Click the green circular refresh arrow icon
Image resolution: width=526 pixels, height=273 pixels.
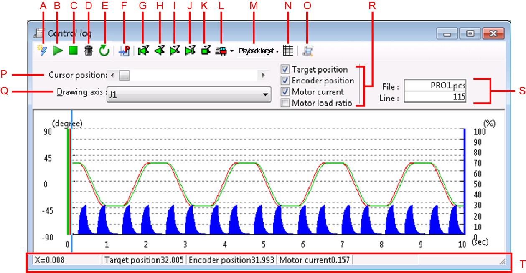click(x=104, y=51)
